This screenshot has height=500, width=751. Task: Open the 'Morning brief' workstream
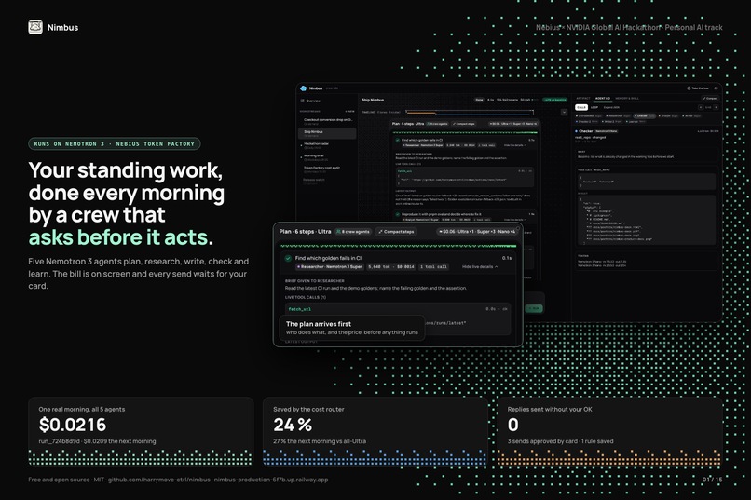328,157
